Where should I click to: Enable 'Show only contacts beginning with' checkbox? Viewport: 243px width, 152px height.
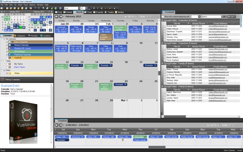(163, 17)
